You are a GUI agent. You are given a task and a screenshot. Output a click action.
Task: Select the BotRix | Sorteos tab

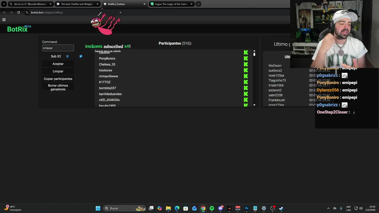pos(124,4)
